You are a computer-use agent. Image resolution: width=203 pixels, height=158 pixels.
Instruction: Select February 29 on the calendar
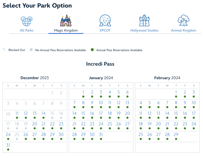(x=176, y=135)
